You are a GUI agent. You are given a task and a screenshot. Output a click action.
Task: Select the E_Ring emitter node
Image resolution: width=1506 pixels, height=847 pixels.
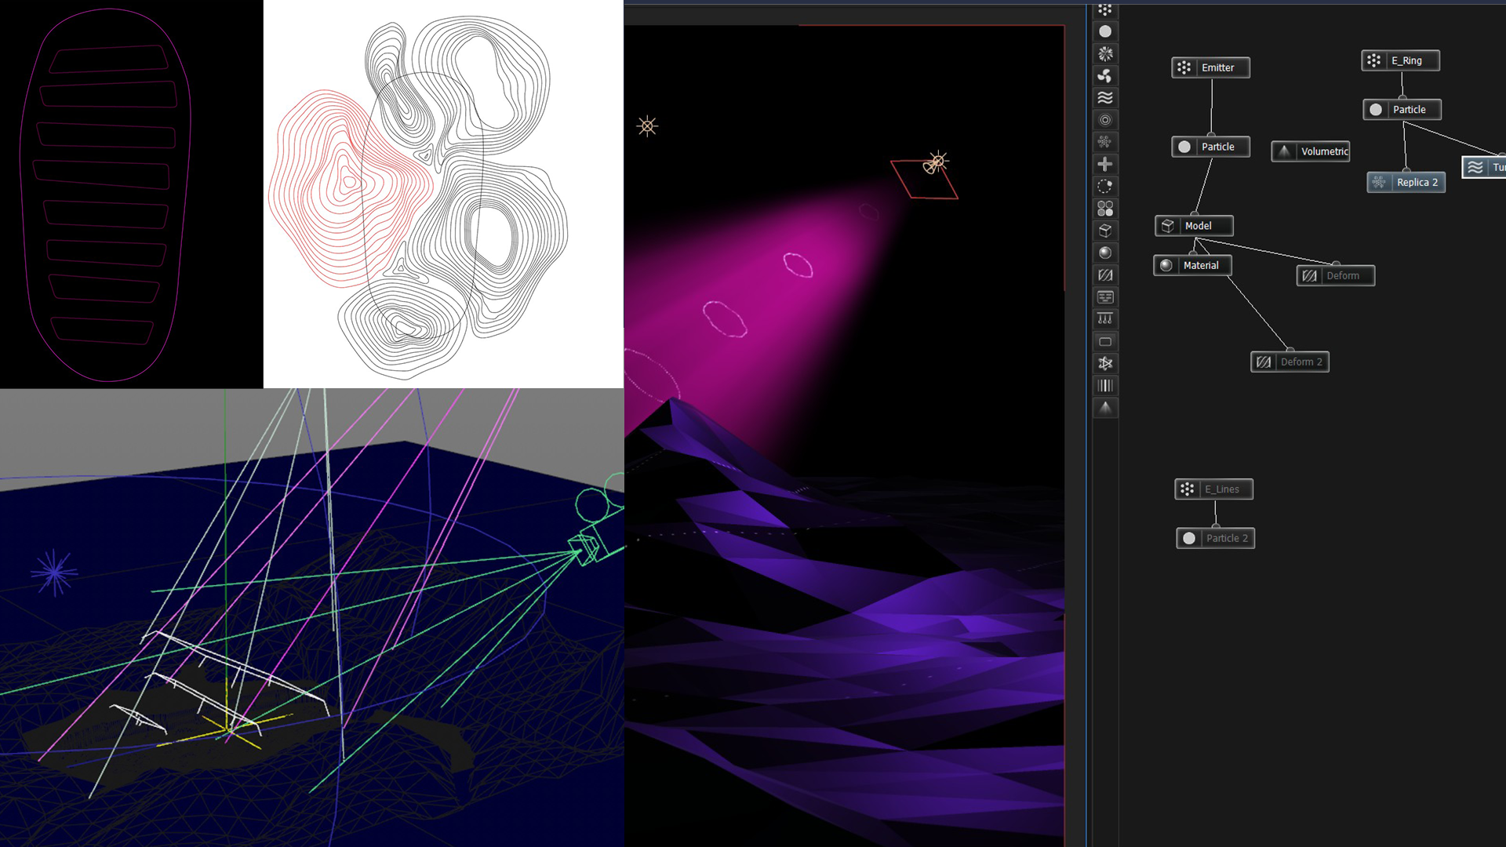point(1400,60)
